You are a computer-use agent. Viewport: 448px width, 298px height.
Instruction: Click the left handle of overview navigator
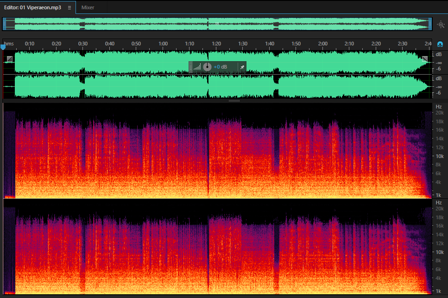pyautogui.click(x=4, y=24)
